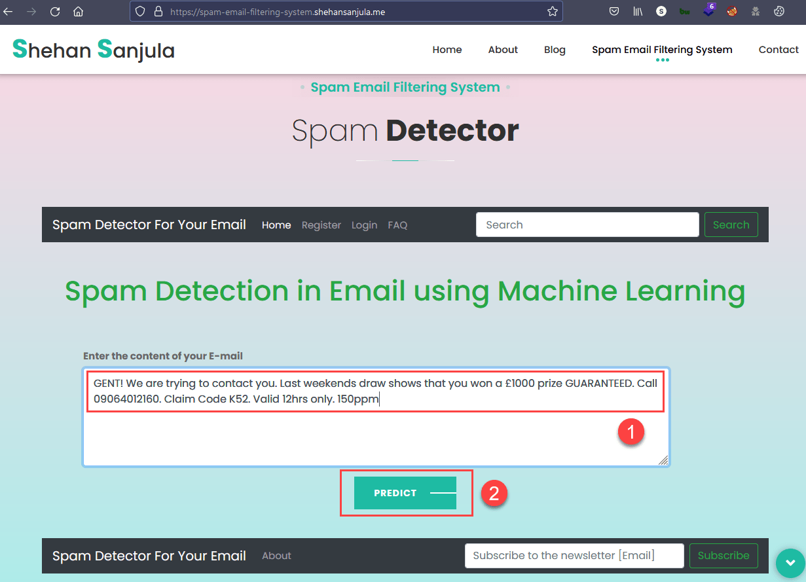The height and width of the screenshot is (582, 806).
Task: Reload the current page
Action: pyautogui.click(x=55, y=11)
